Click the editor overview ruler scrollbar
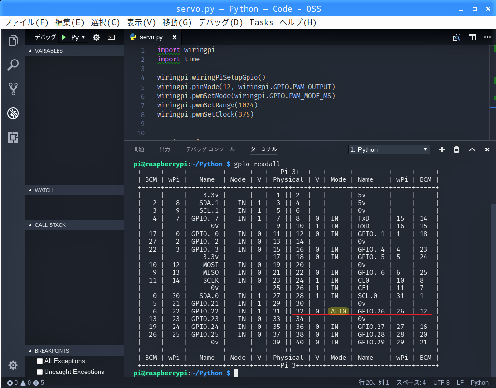 click(493, 93)
